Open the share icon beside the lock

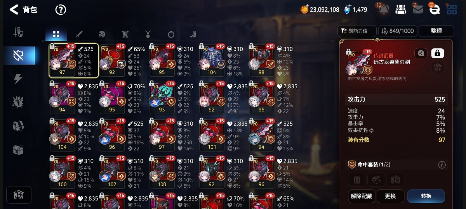click(421, 53)
